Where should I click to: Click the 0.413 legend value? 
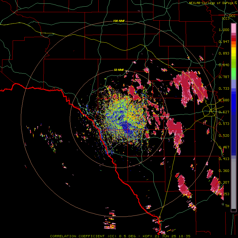tap(224, 159)
